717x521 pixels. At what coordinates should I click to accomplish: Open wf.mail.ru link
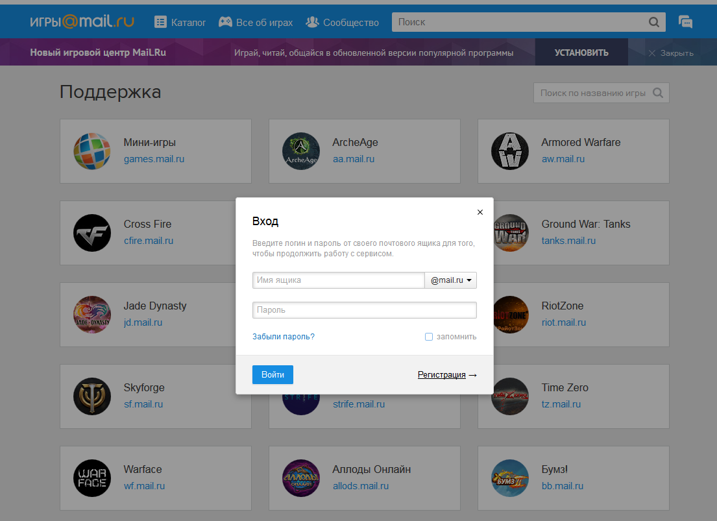[144, 486]
